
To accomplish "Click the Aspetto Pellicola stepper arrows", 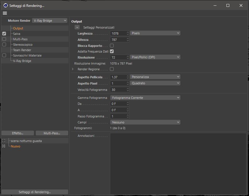I will pos(128,77).
